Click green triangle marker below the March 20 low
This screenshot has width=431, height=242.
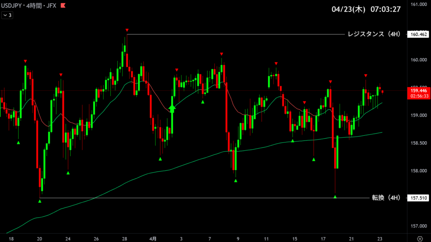click(x=40, y=201)
